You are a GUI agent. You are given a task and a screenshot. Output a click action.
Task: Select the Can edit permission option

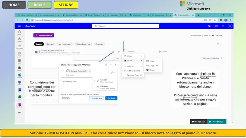105,81
